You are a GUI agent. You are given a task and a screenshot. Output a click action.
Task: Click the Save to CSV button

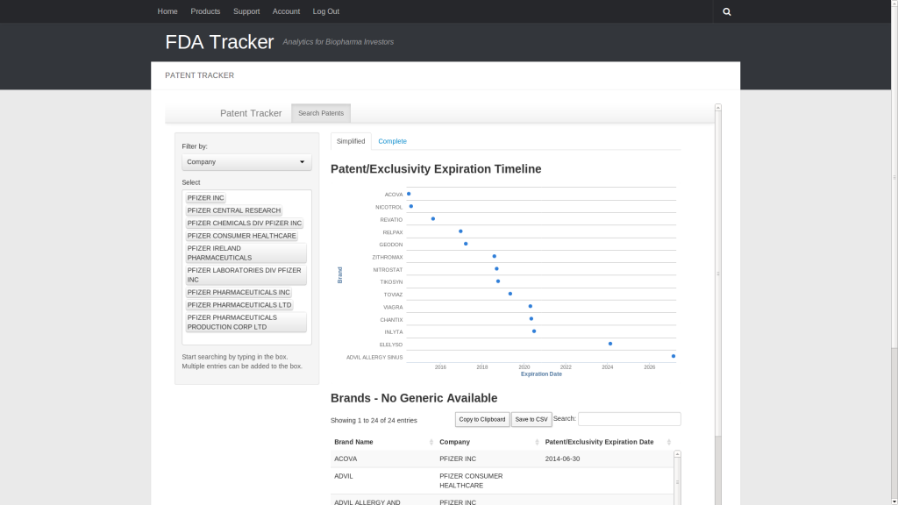[x=531, y=419]
